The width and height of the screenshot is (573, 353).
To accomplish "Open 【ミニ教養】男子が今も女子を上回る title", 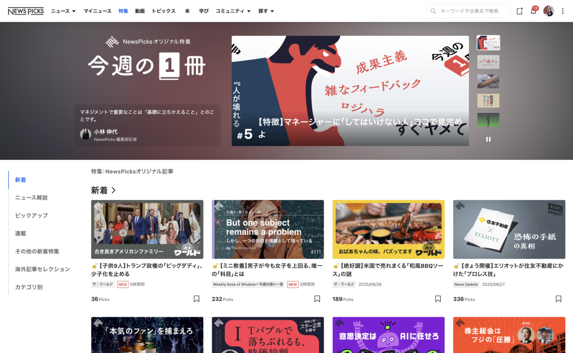I will 268,270.
